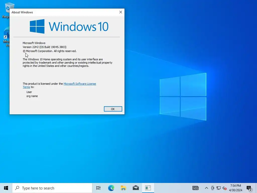This screenshot has width=257, height=193.
Task: Select the running winver taskbar item
Action: click(148, 188)
